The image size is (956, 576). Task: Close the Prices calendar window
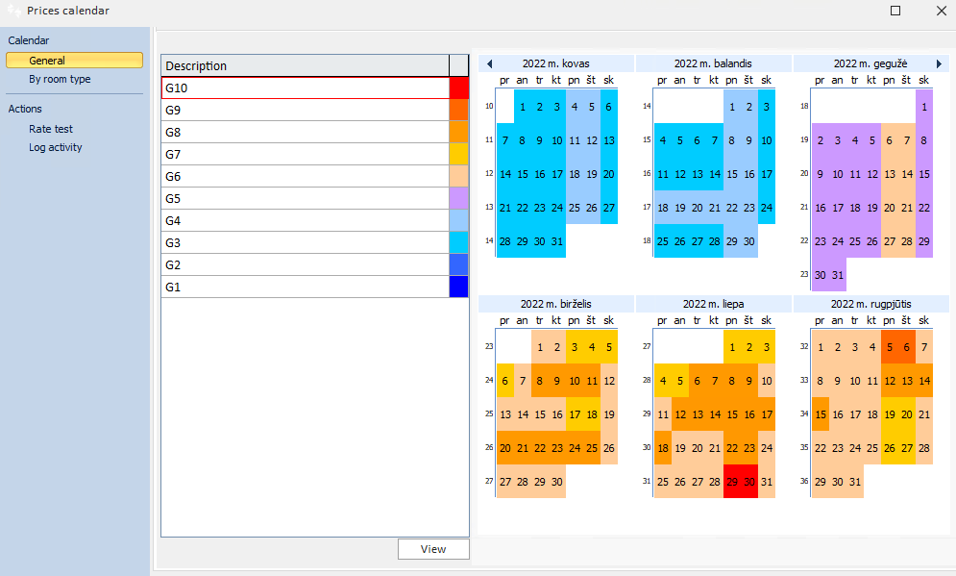tap(942, 11)
